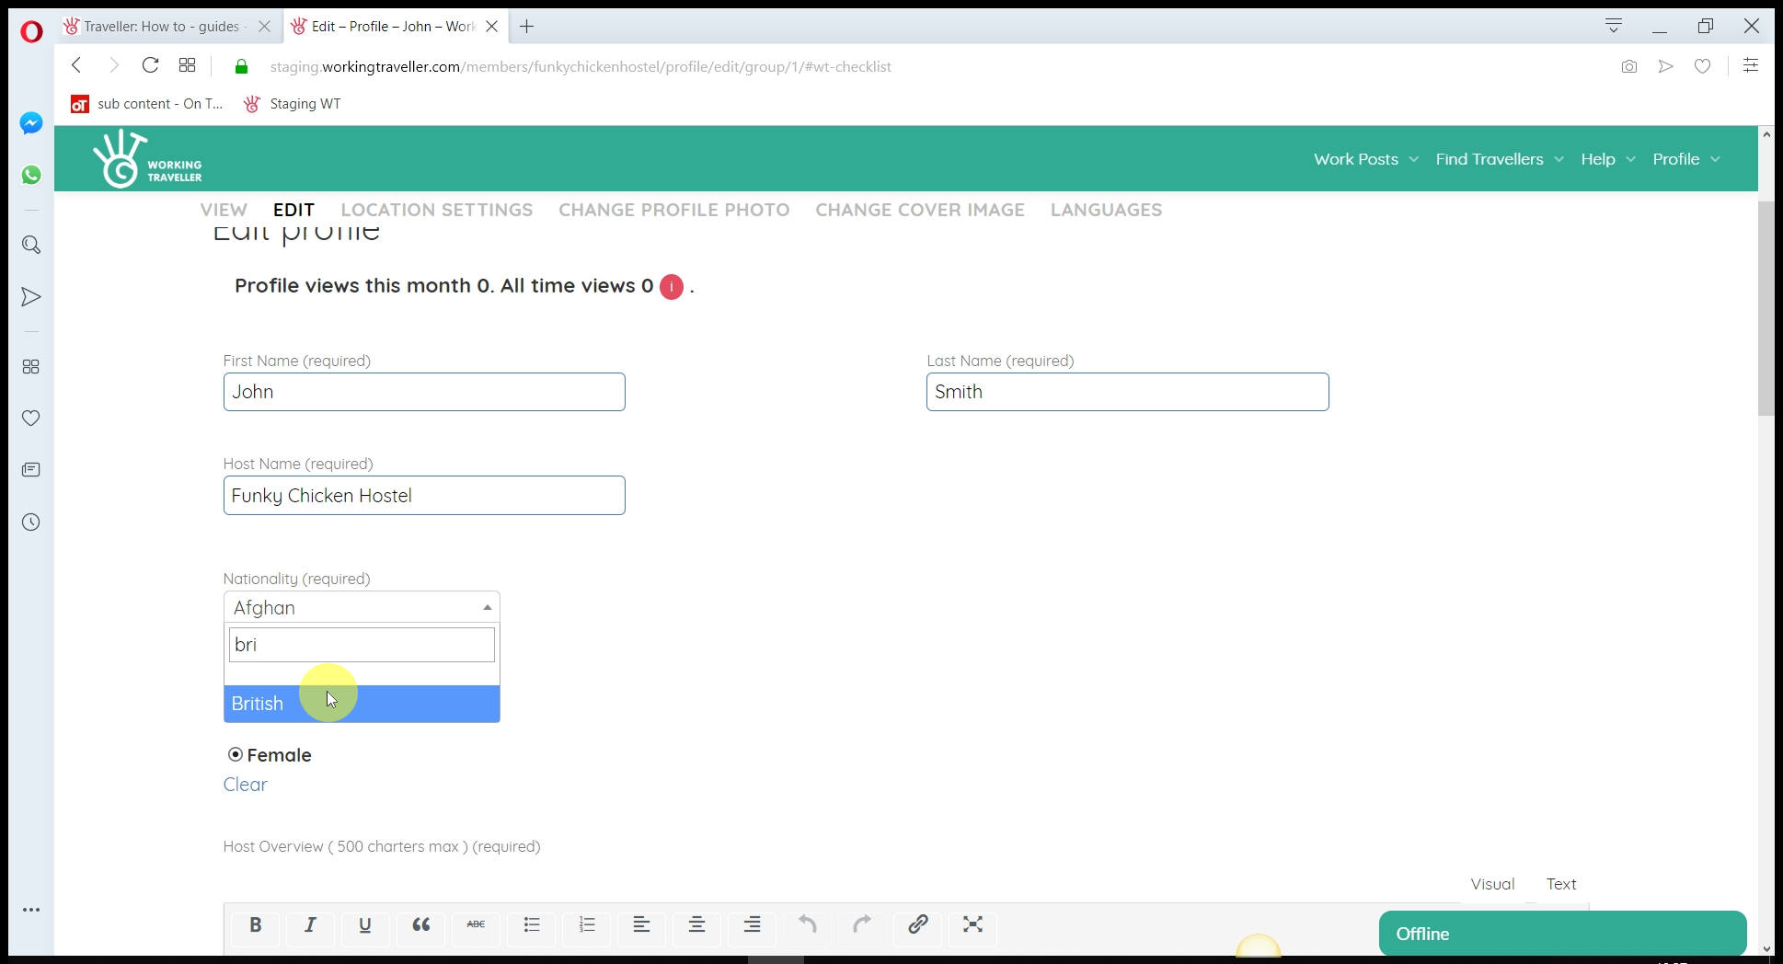Go to the Change Profile Photo tab
Image resolution: width=1783 pixels, height=964 pixels.
(x=673, y=210)
